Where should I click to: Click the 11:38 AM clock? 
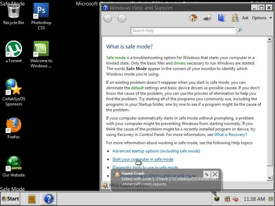click(x=254, y=199)
